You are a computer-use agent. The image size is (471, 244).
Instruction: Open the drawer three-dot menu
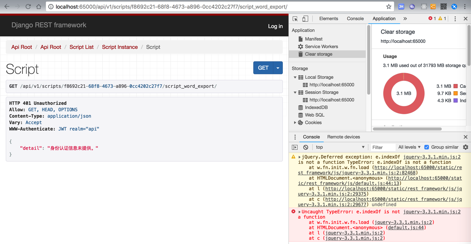(x=295, y=137)
